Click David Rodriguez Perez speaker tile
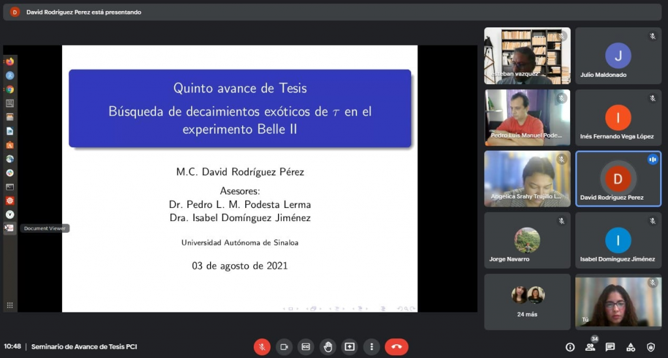The height and width of the screenshot is (358, 668). tap(618, 179)
